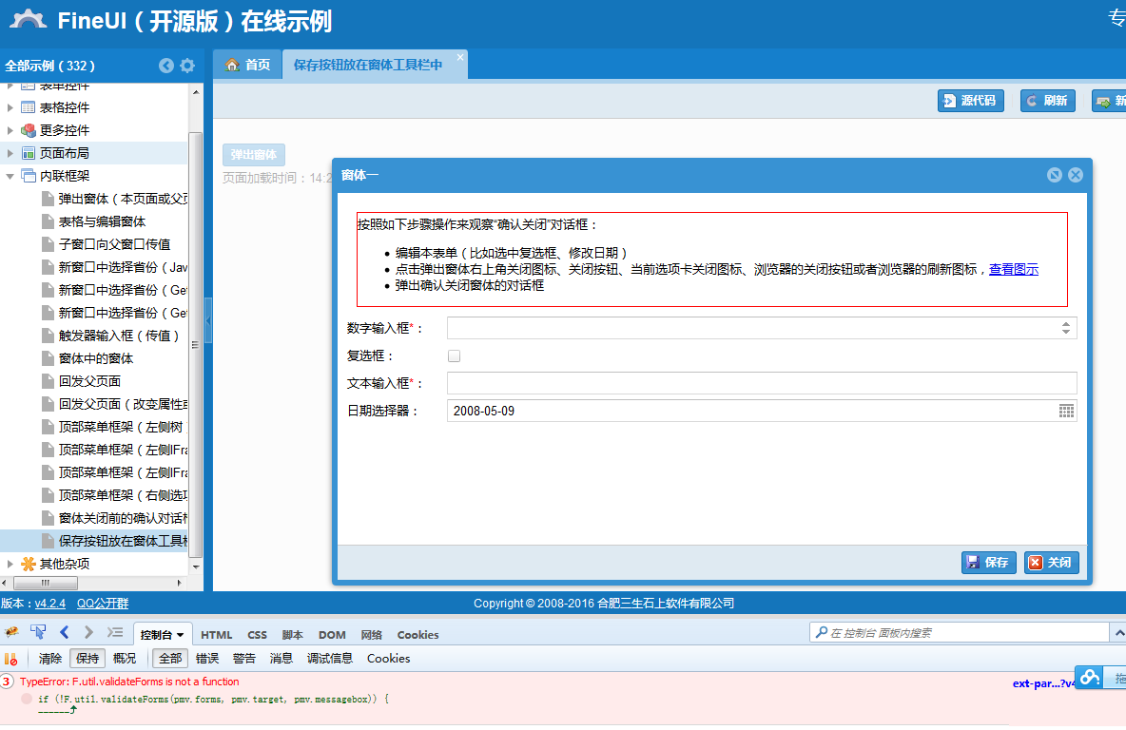Toggle break on all errors icon

10,659
